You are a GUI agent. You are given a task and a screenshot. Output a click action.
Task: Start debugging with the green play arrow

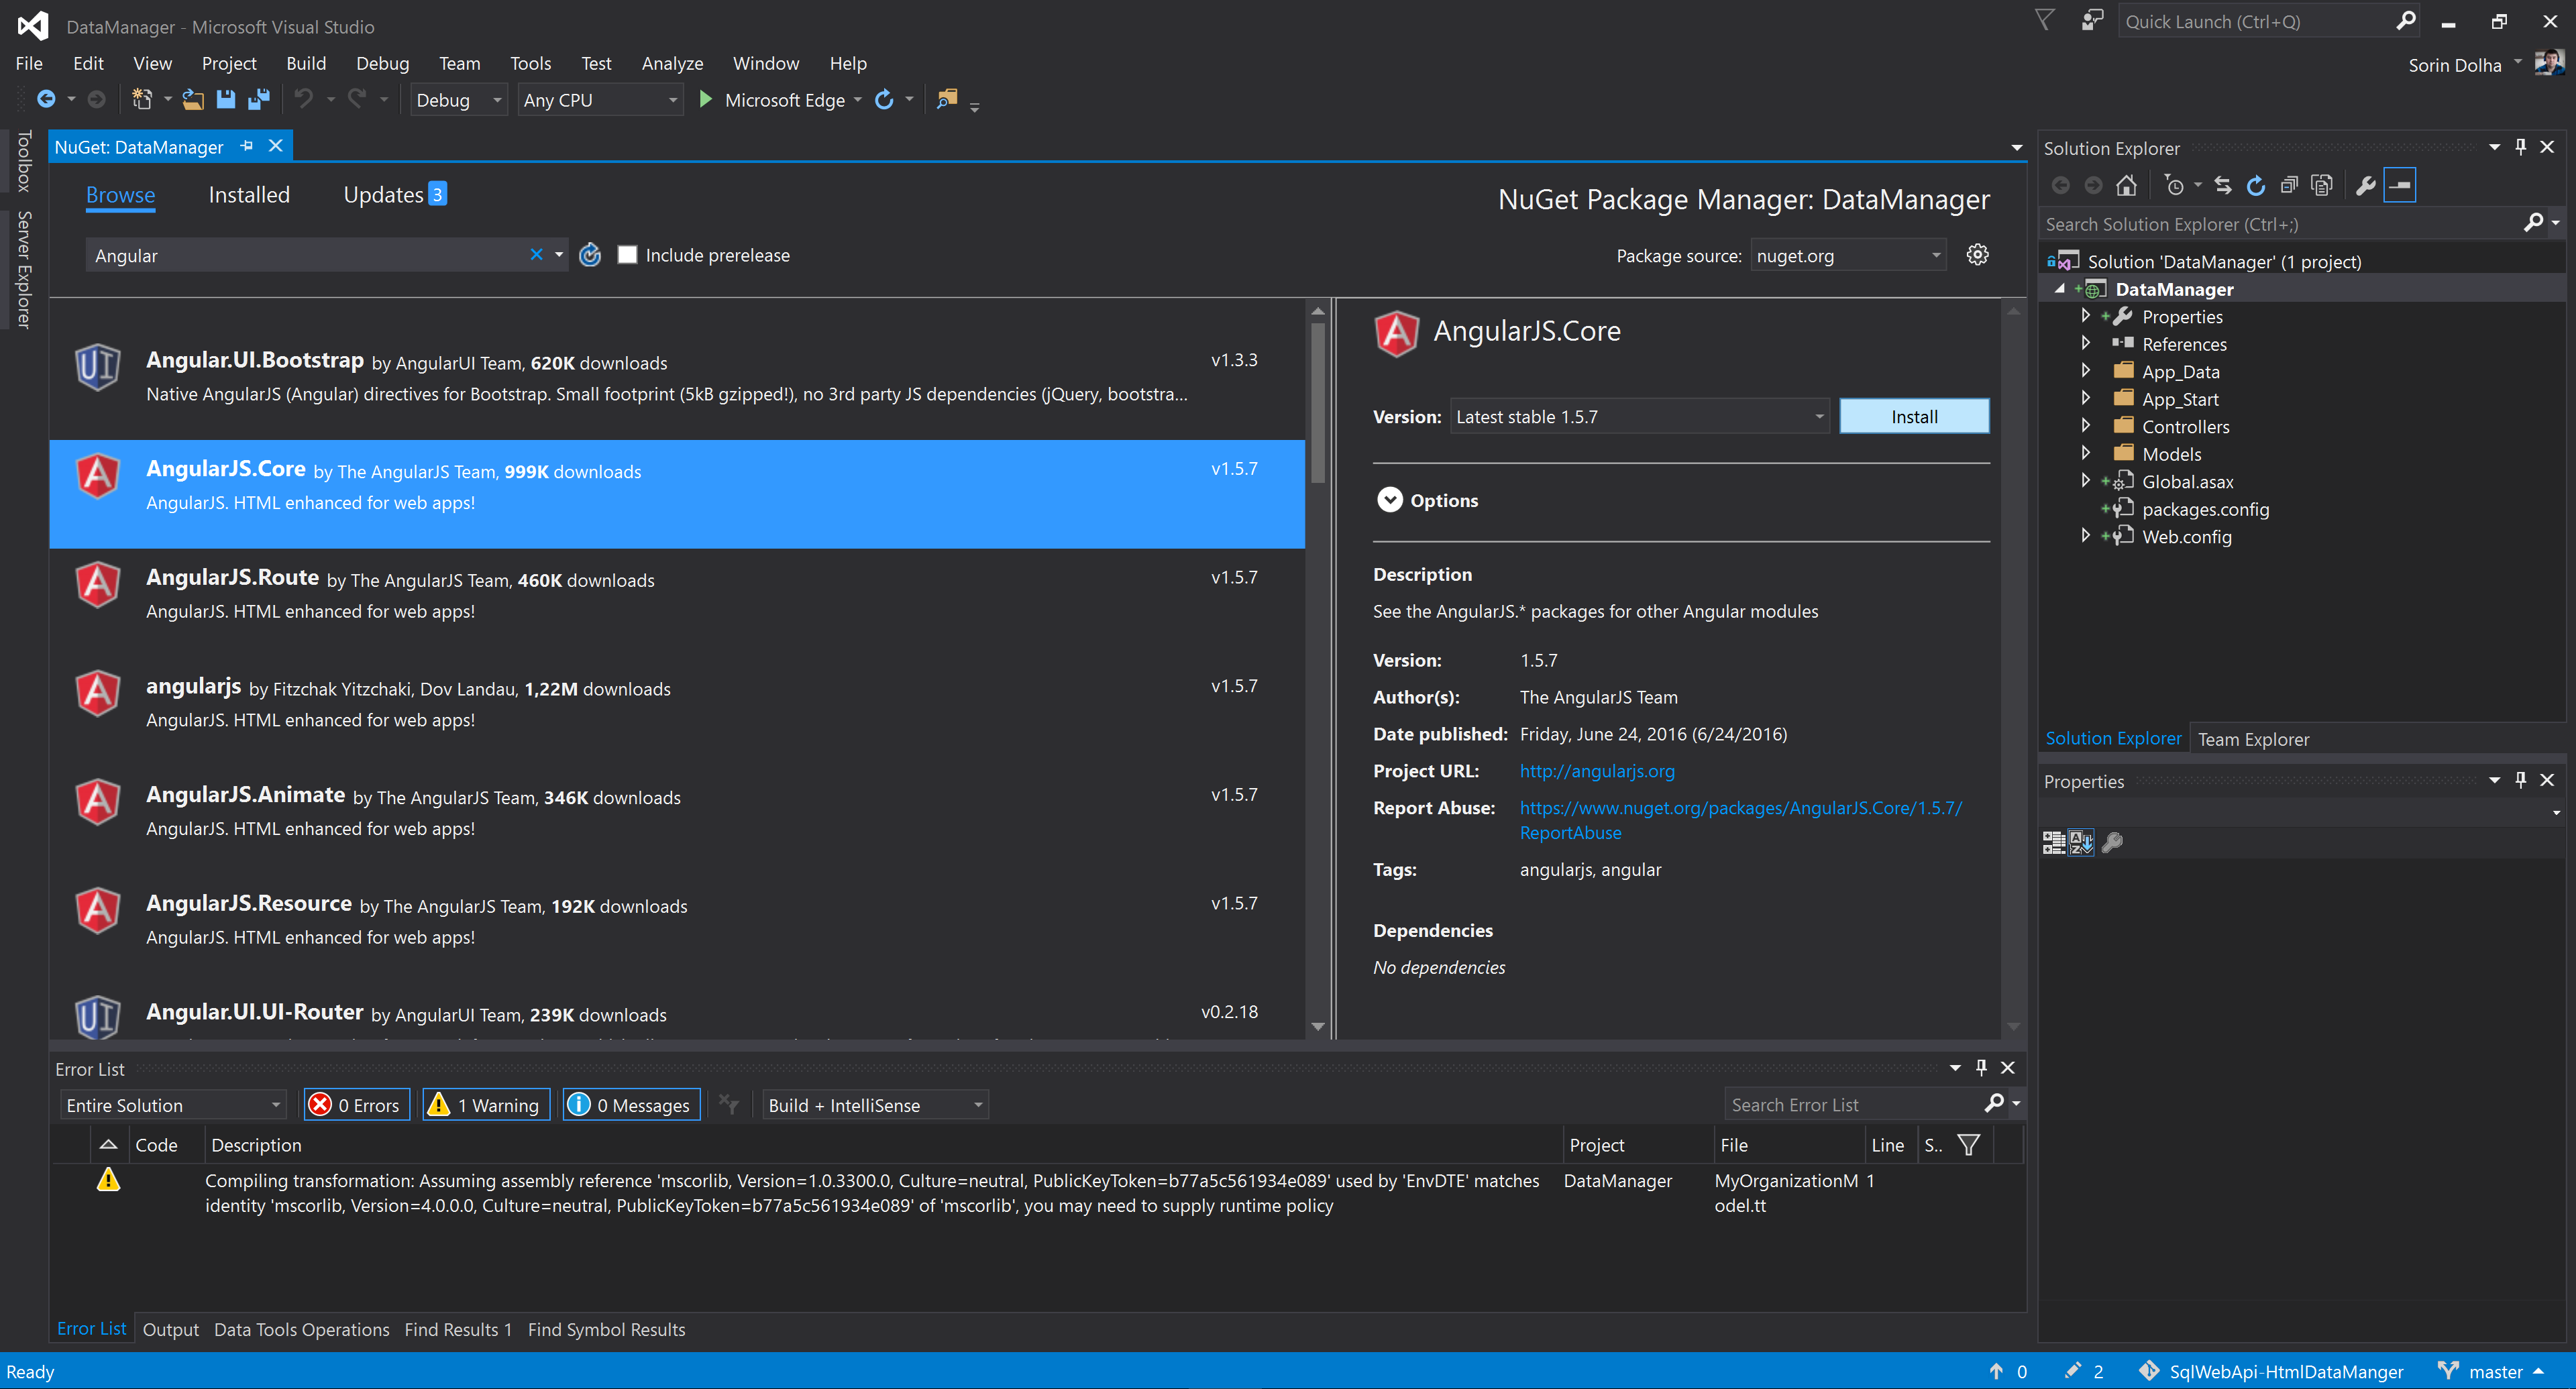(x=705, y=99)
